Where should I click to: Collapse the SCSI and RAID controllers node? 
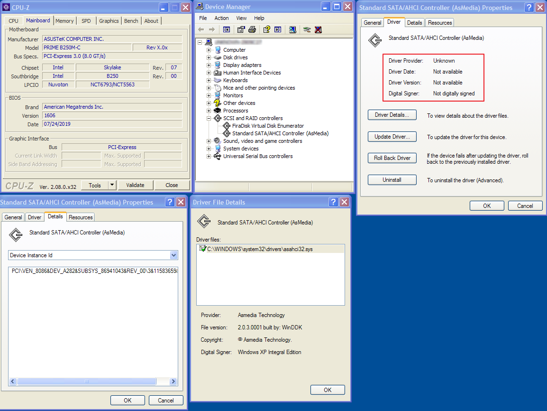point(209,118)
